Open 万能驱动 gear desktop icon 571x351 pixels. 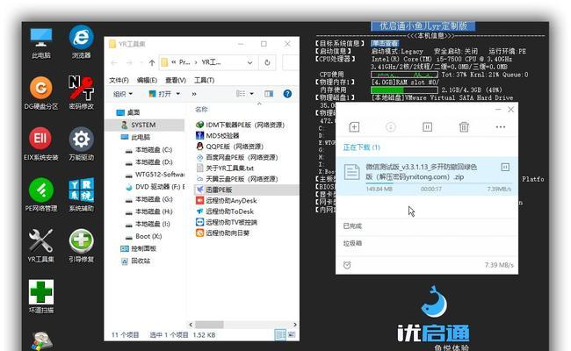81,144
